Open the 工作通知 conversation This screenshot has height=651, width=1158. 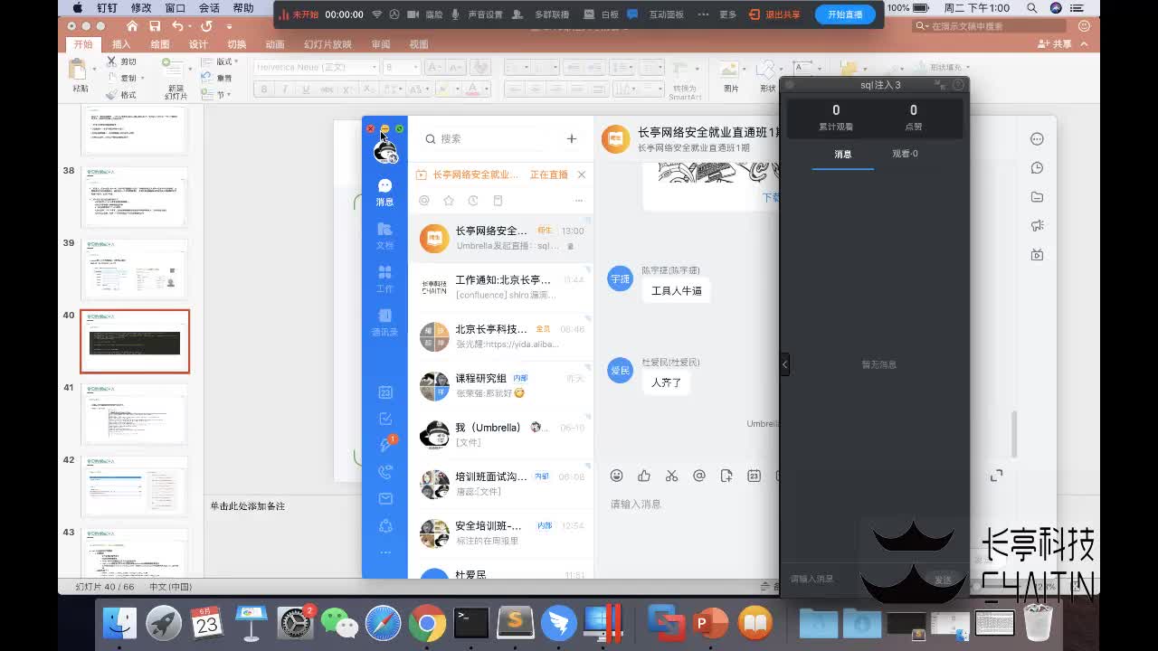(501, 288)
